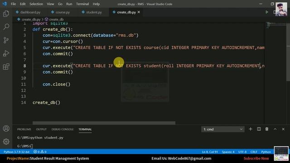Open the File menu
Image resolution: width=290 pixels, height=163 pixels.
[x=13, y=4]
